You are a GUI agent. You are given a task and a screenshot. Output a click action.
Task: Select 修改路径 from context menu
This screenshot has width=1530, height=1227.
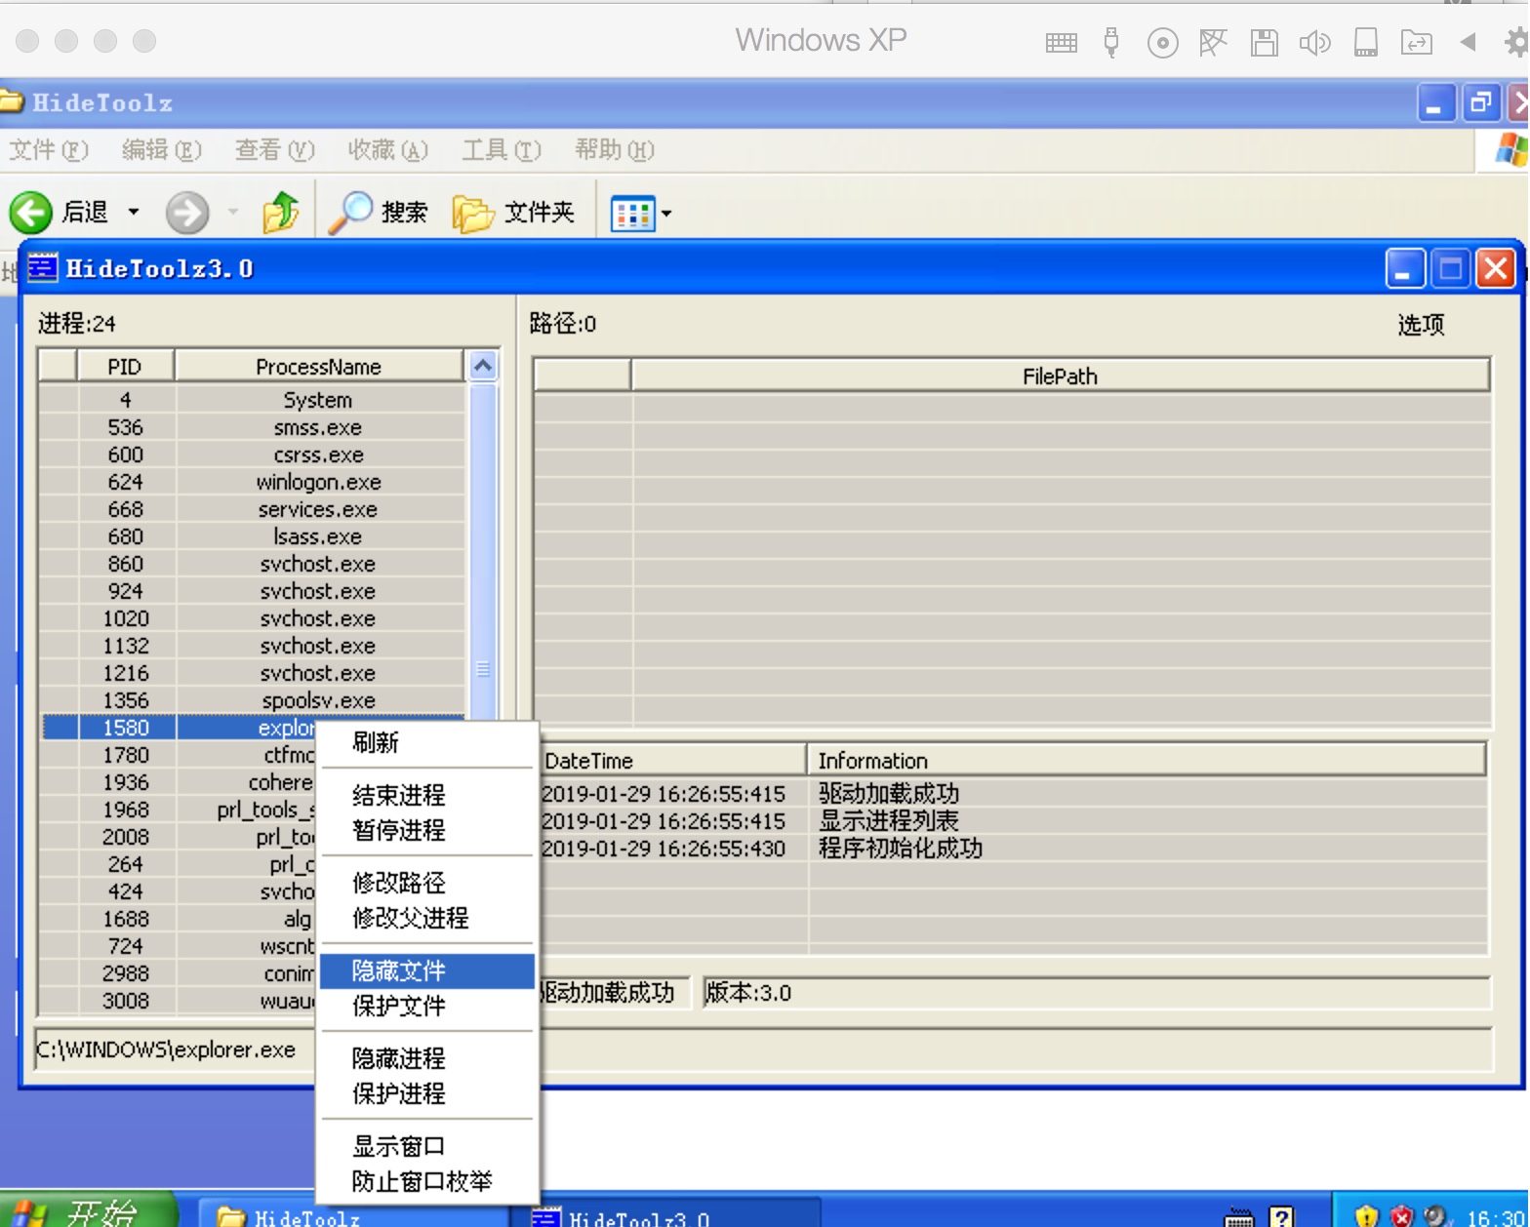point(427,883)
